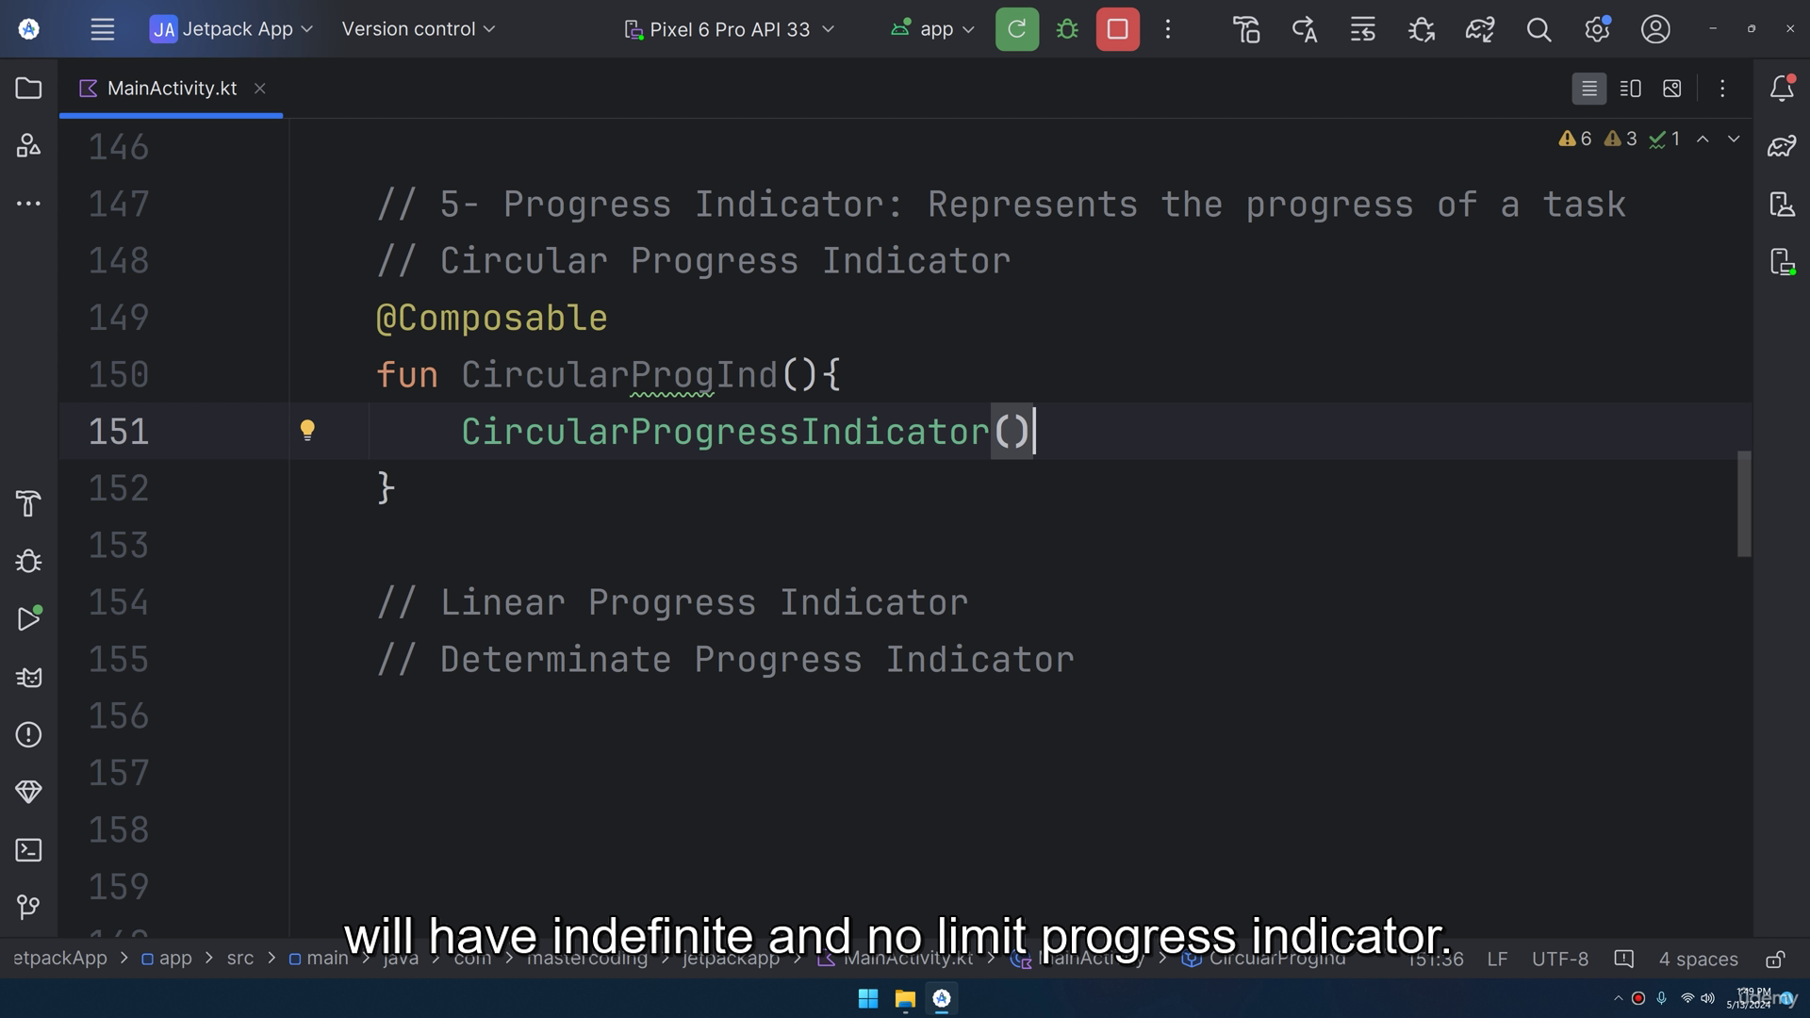Open the Logcat tool window
The width and height of the screenshot is (1810, 1018).
pyautogui.click(x=28, y=677)
